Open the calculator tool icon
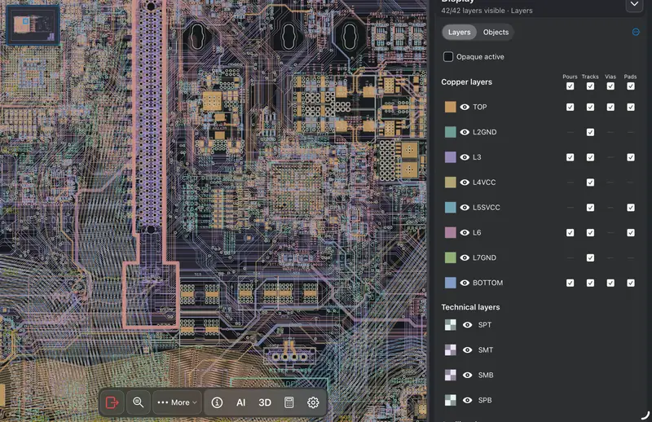652x422 pixels. coord(289,402)
